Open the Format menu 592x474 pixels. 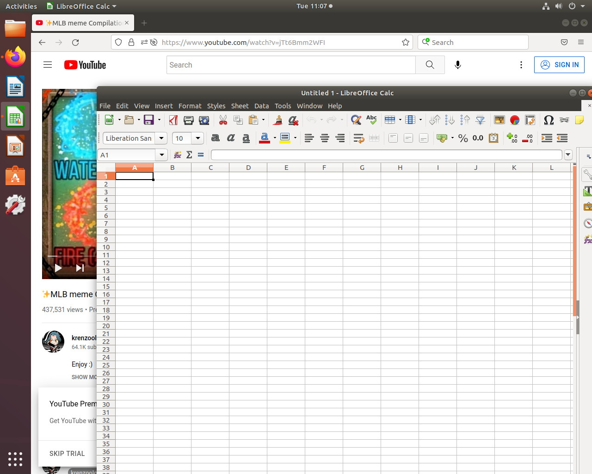[190, 106]
